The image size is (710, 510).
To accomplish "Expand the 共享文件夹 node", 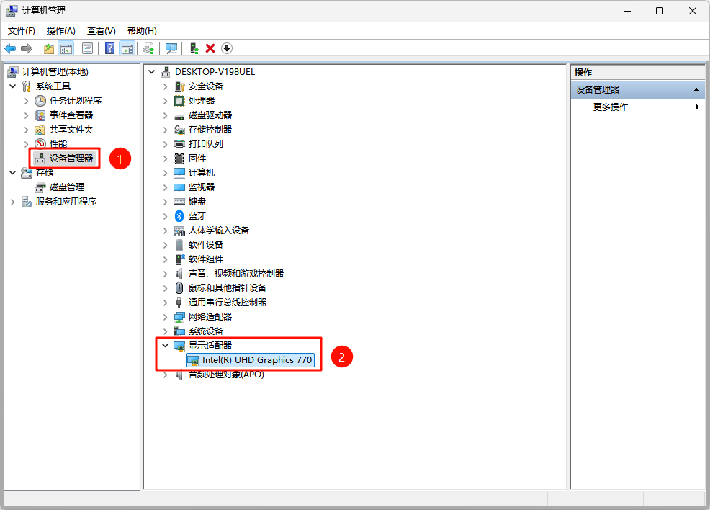I will pos(26,130).
